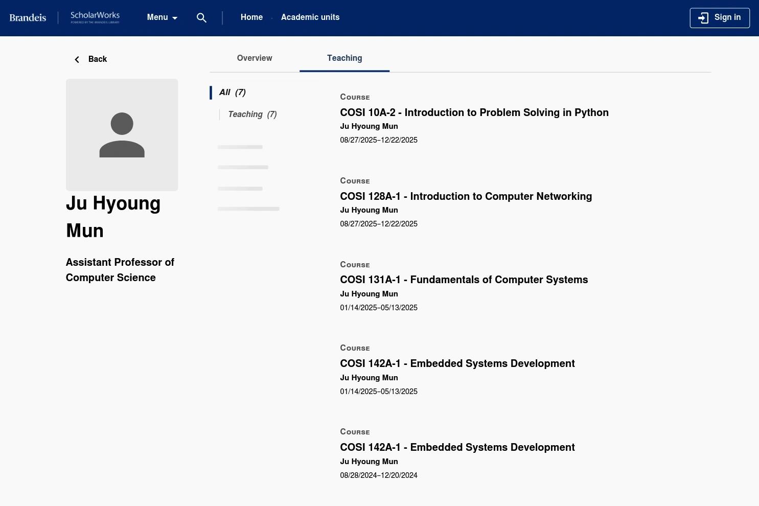This screenshot has height=506, width=759.
Task: Open COSI 128A-1 Computer Networking course
Action: (466, 196)
